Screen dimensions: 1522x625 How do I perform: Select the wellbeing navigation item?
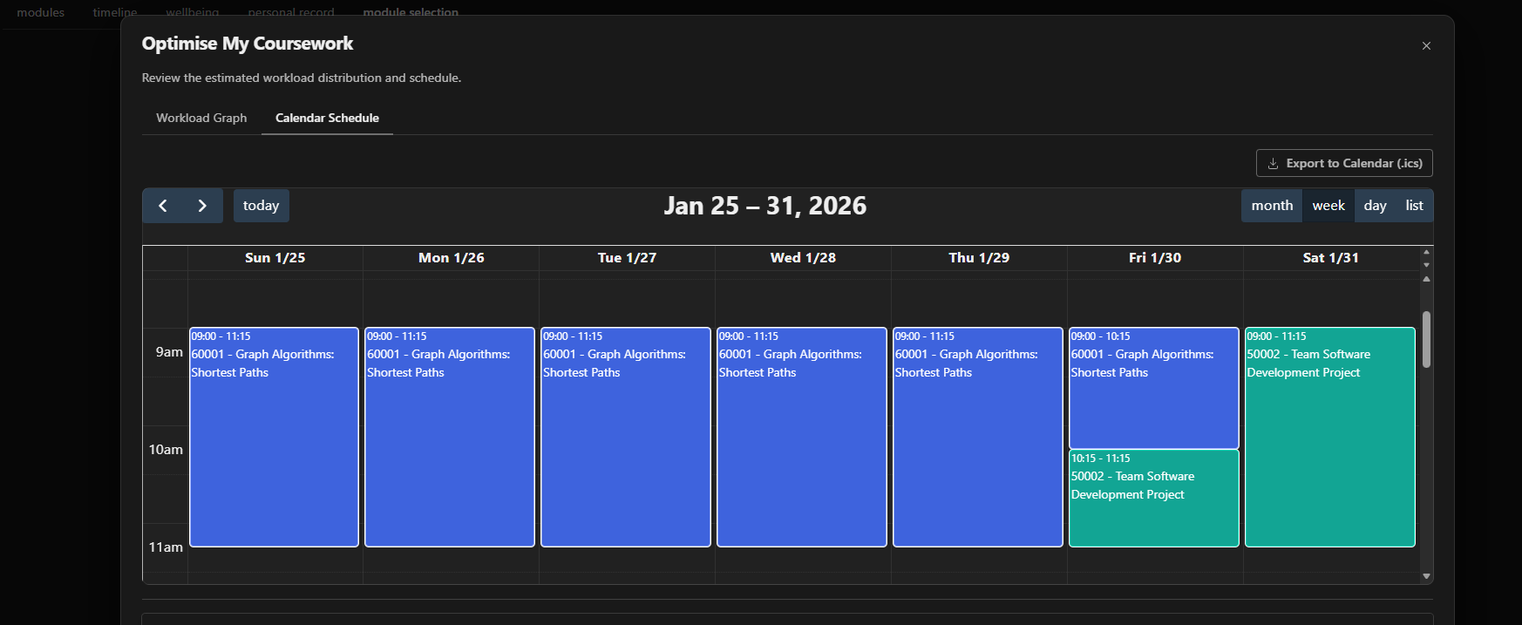[192, 12]
